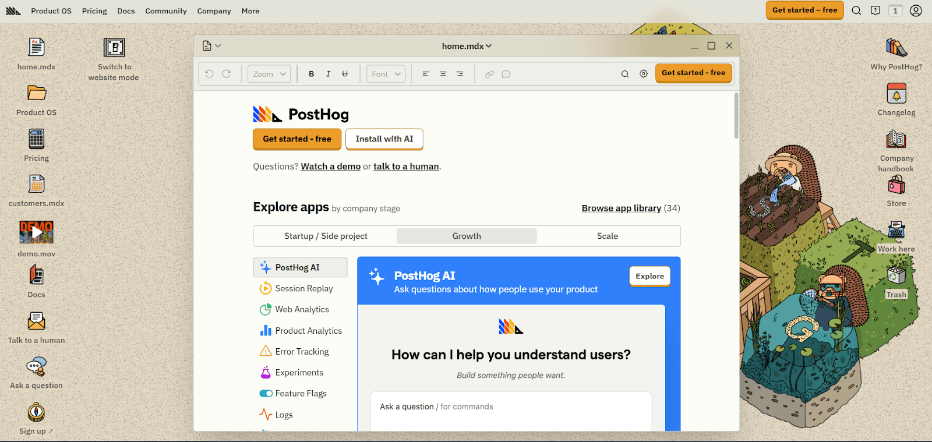Image resolution: width=932 pixels, height=442 pixels.
Task: Open the Product OS top menu
Action: click(x=51, y=10)
